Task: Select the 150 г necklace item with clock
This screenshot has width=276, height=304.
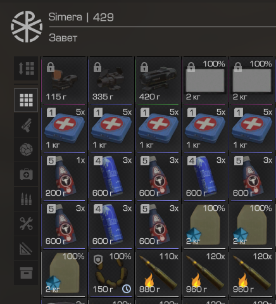Action: 111,274
